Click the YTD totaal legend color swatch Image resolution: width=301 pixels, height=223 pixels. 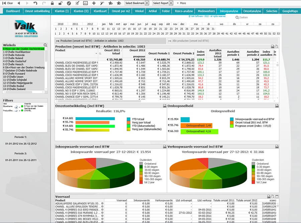(129, 119)
